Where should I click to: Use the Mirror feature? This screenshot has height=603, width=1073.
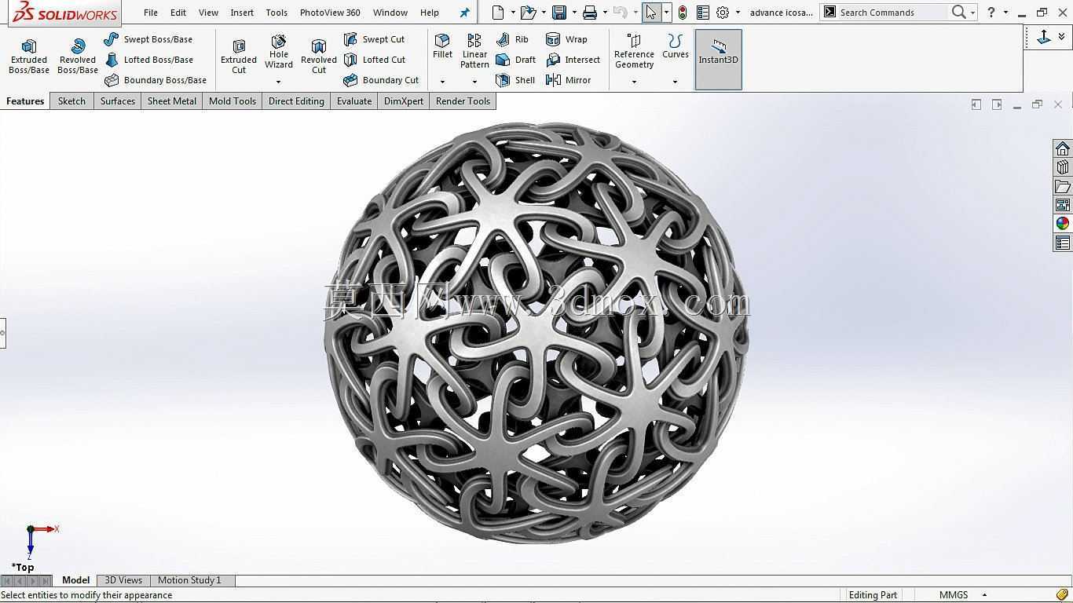point(569,80)
